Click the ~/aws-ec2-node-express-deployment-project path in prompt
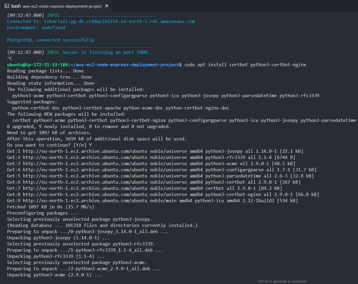This screenshot has width=358, height=284. click(125, 65)
